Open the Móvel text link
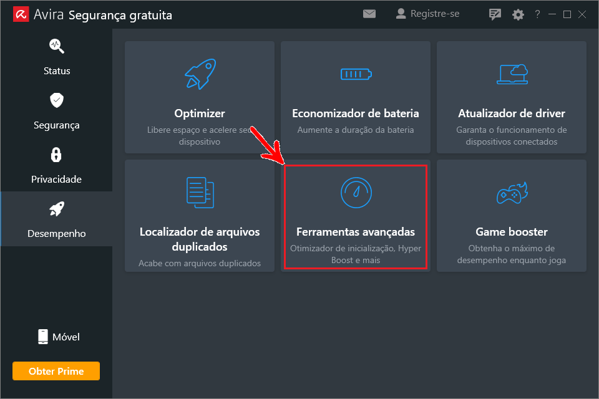The height and width of the screenshot is (399, 599). pyautogui.click(x=66, y=337)
